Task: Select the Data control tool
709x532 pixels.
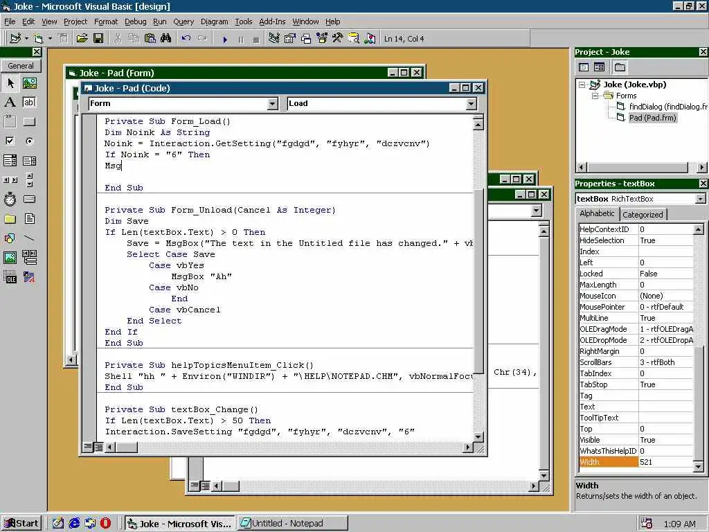Action: (x=29, y=258)
